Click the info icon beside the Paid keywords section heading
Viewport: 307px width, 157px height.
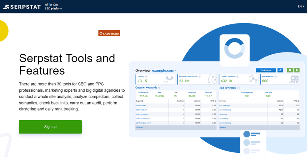pyautogui.click(x=239, y=88)
